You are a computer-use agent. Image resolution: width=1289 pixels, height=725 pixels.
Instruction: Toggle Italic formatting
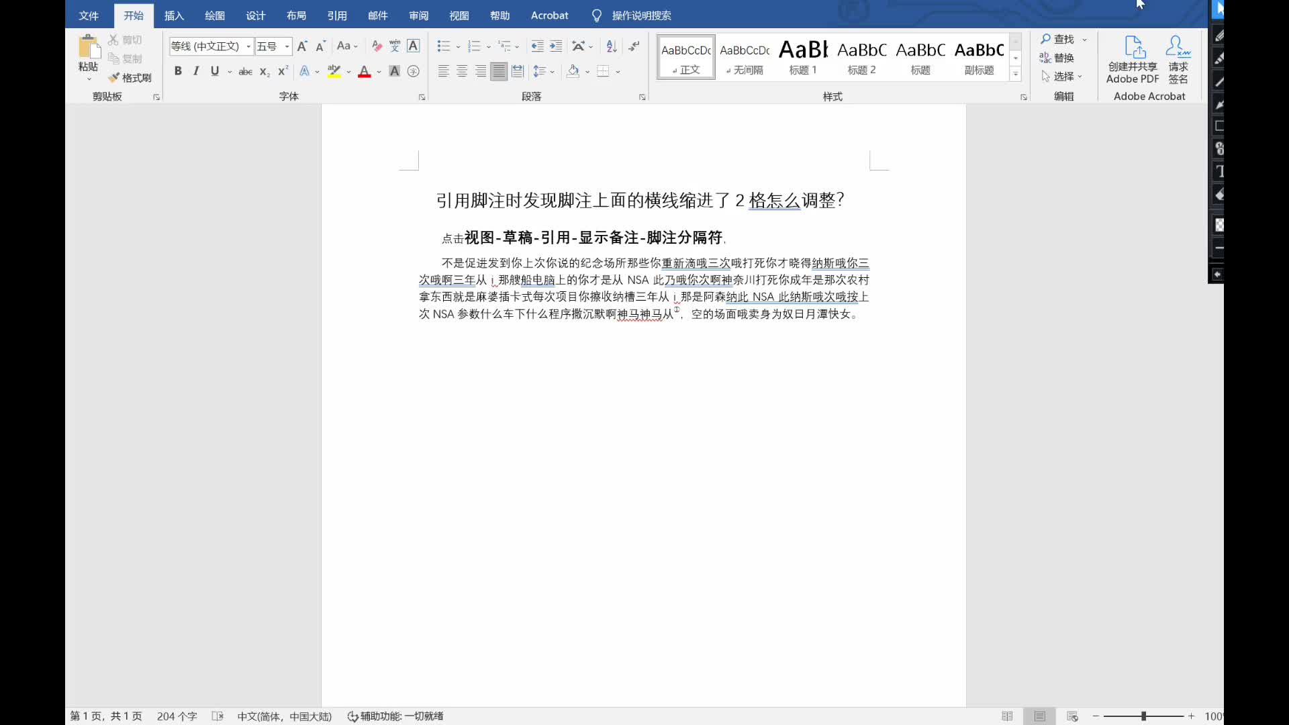point(196,71)
